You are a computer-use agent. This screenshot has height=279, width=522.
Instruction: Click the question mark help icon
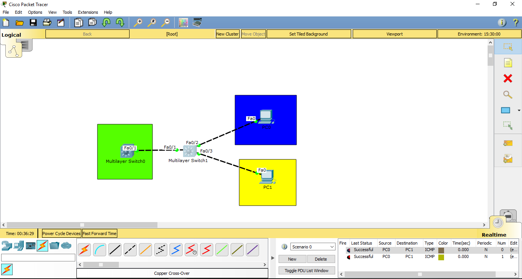(516, 23)
